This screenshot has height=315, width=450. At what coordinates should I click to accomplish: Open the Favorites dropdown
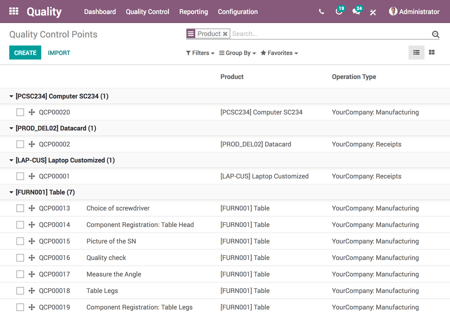click(279, 53)
